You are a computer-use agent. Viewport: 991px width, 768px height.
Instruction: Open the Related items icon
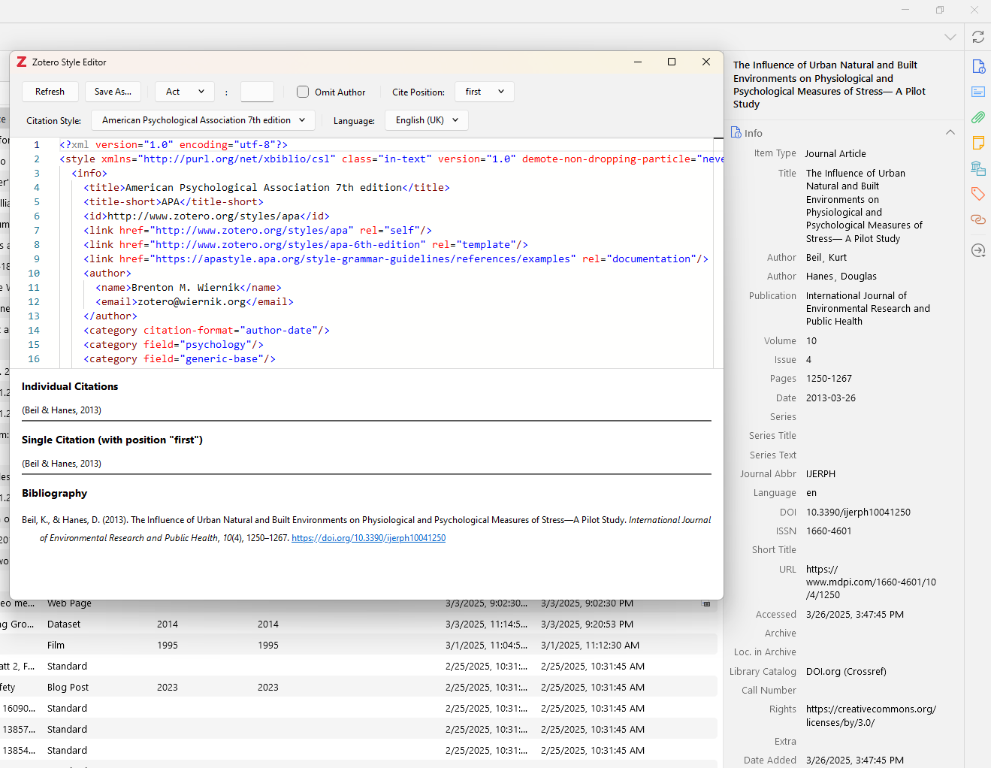coord(977,219)
